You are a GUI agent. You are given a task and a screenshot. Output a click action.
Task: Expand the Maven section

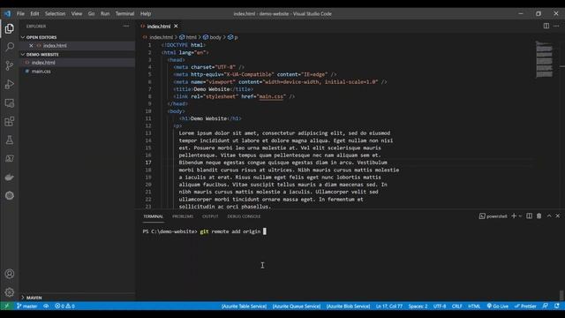click(78, 298)
